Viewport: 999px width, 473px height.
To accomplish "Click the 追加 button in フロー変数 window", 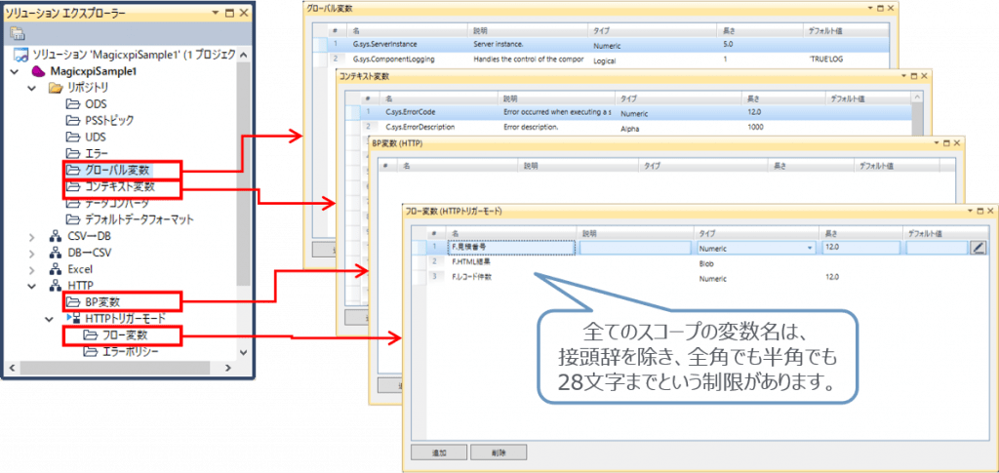I will coord(437,452).
